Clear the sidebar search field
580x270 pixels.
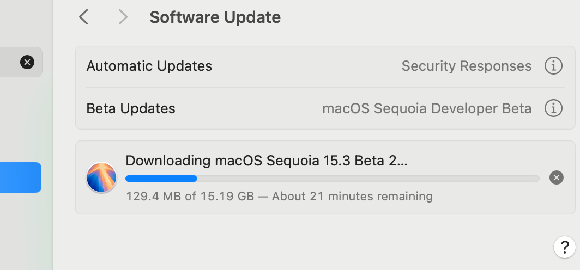click(x=27, y=62)
